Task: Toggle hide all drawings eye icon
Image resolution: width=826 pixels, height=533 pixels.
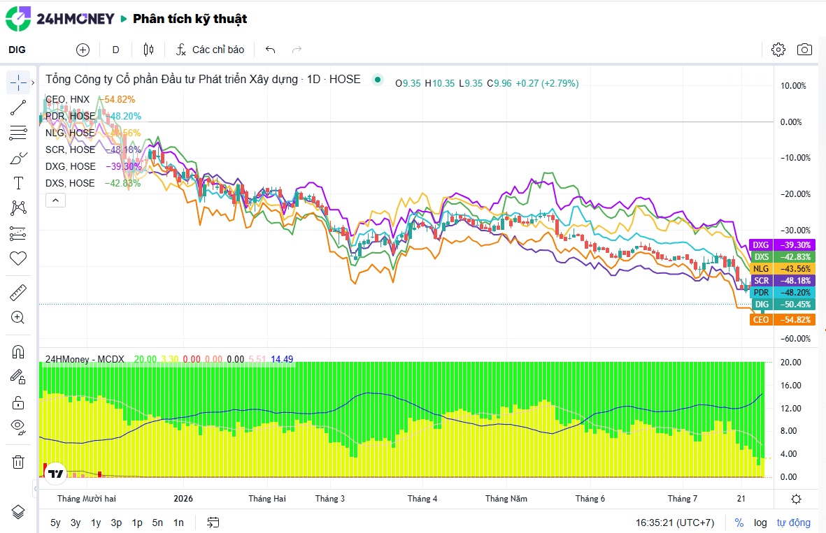Action: (18, 428)
